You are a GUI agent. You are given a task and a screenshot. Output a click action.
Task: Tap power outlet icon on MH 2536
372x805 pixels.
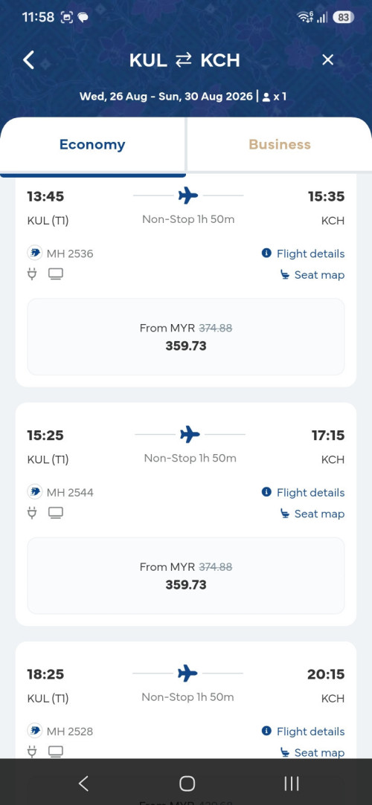point(33,274)
